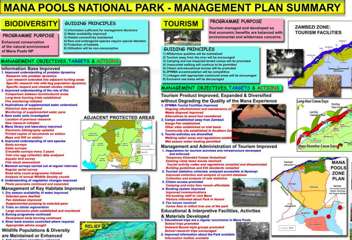Click 'Booking system improved' target
The height and width of the screenshot is (240, 352).
[x=183, y=189]
